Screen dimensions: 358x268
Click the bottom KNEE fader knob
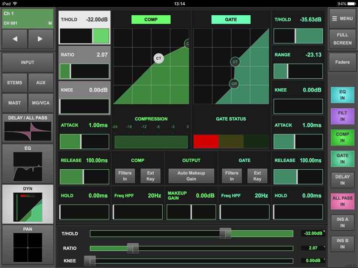(90, 261)
